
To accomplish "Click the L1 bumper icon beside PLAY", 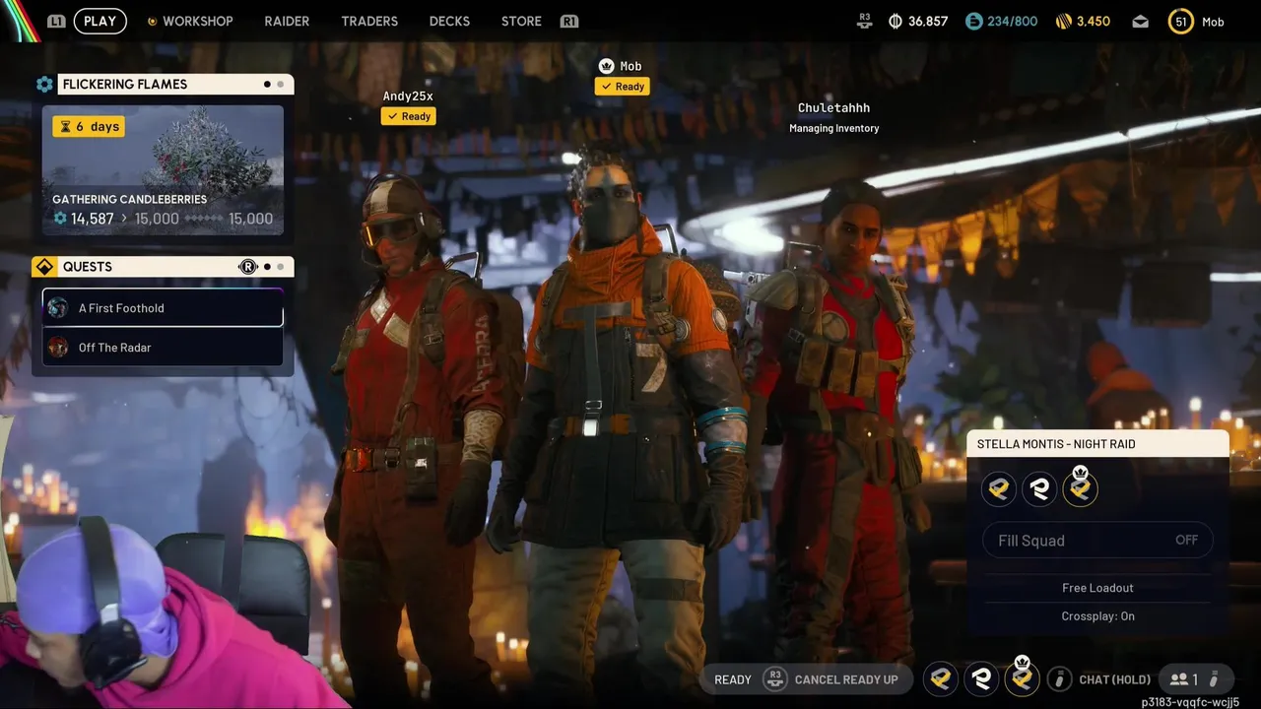I will (x=55, y=21).
